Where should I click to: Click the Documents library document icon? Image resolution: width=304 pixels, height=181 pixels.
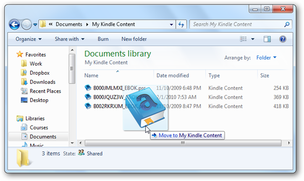click(24, 137)
